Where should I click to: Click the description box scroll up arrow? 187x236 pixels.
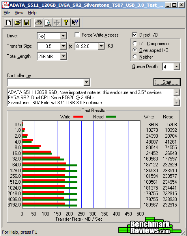(177, 92)
